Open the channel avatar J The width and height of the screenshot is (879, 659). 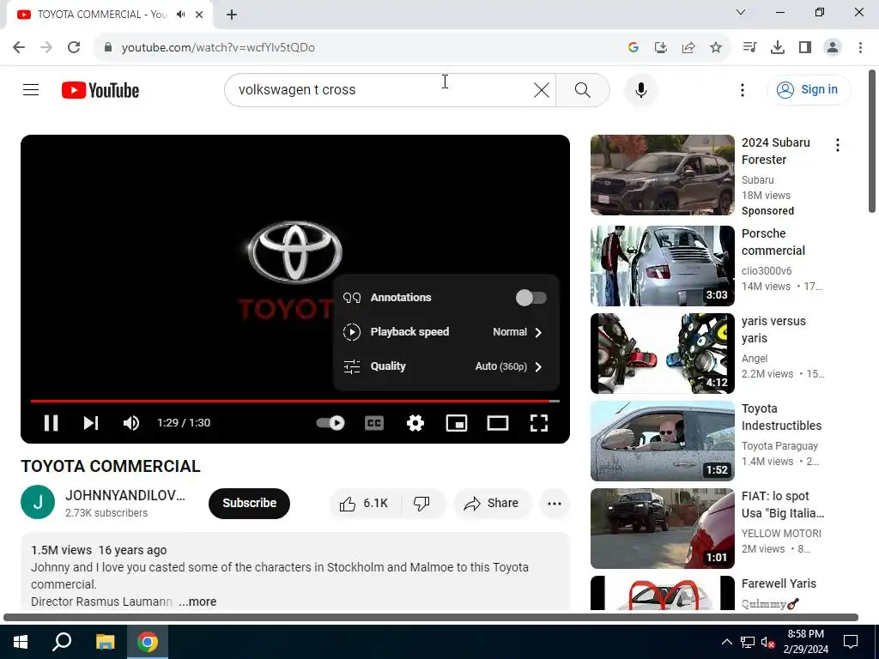38,502
